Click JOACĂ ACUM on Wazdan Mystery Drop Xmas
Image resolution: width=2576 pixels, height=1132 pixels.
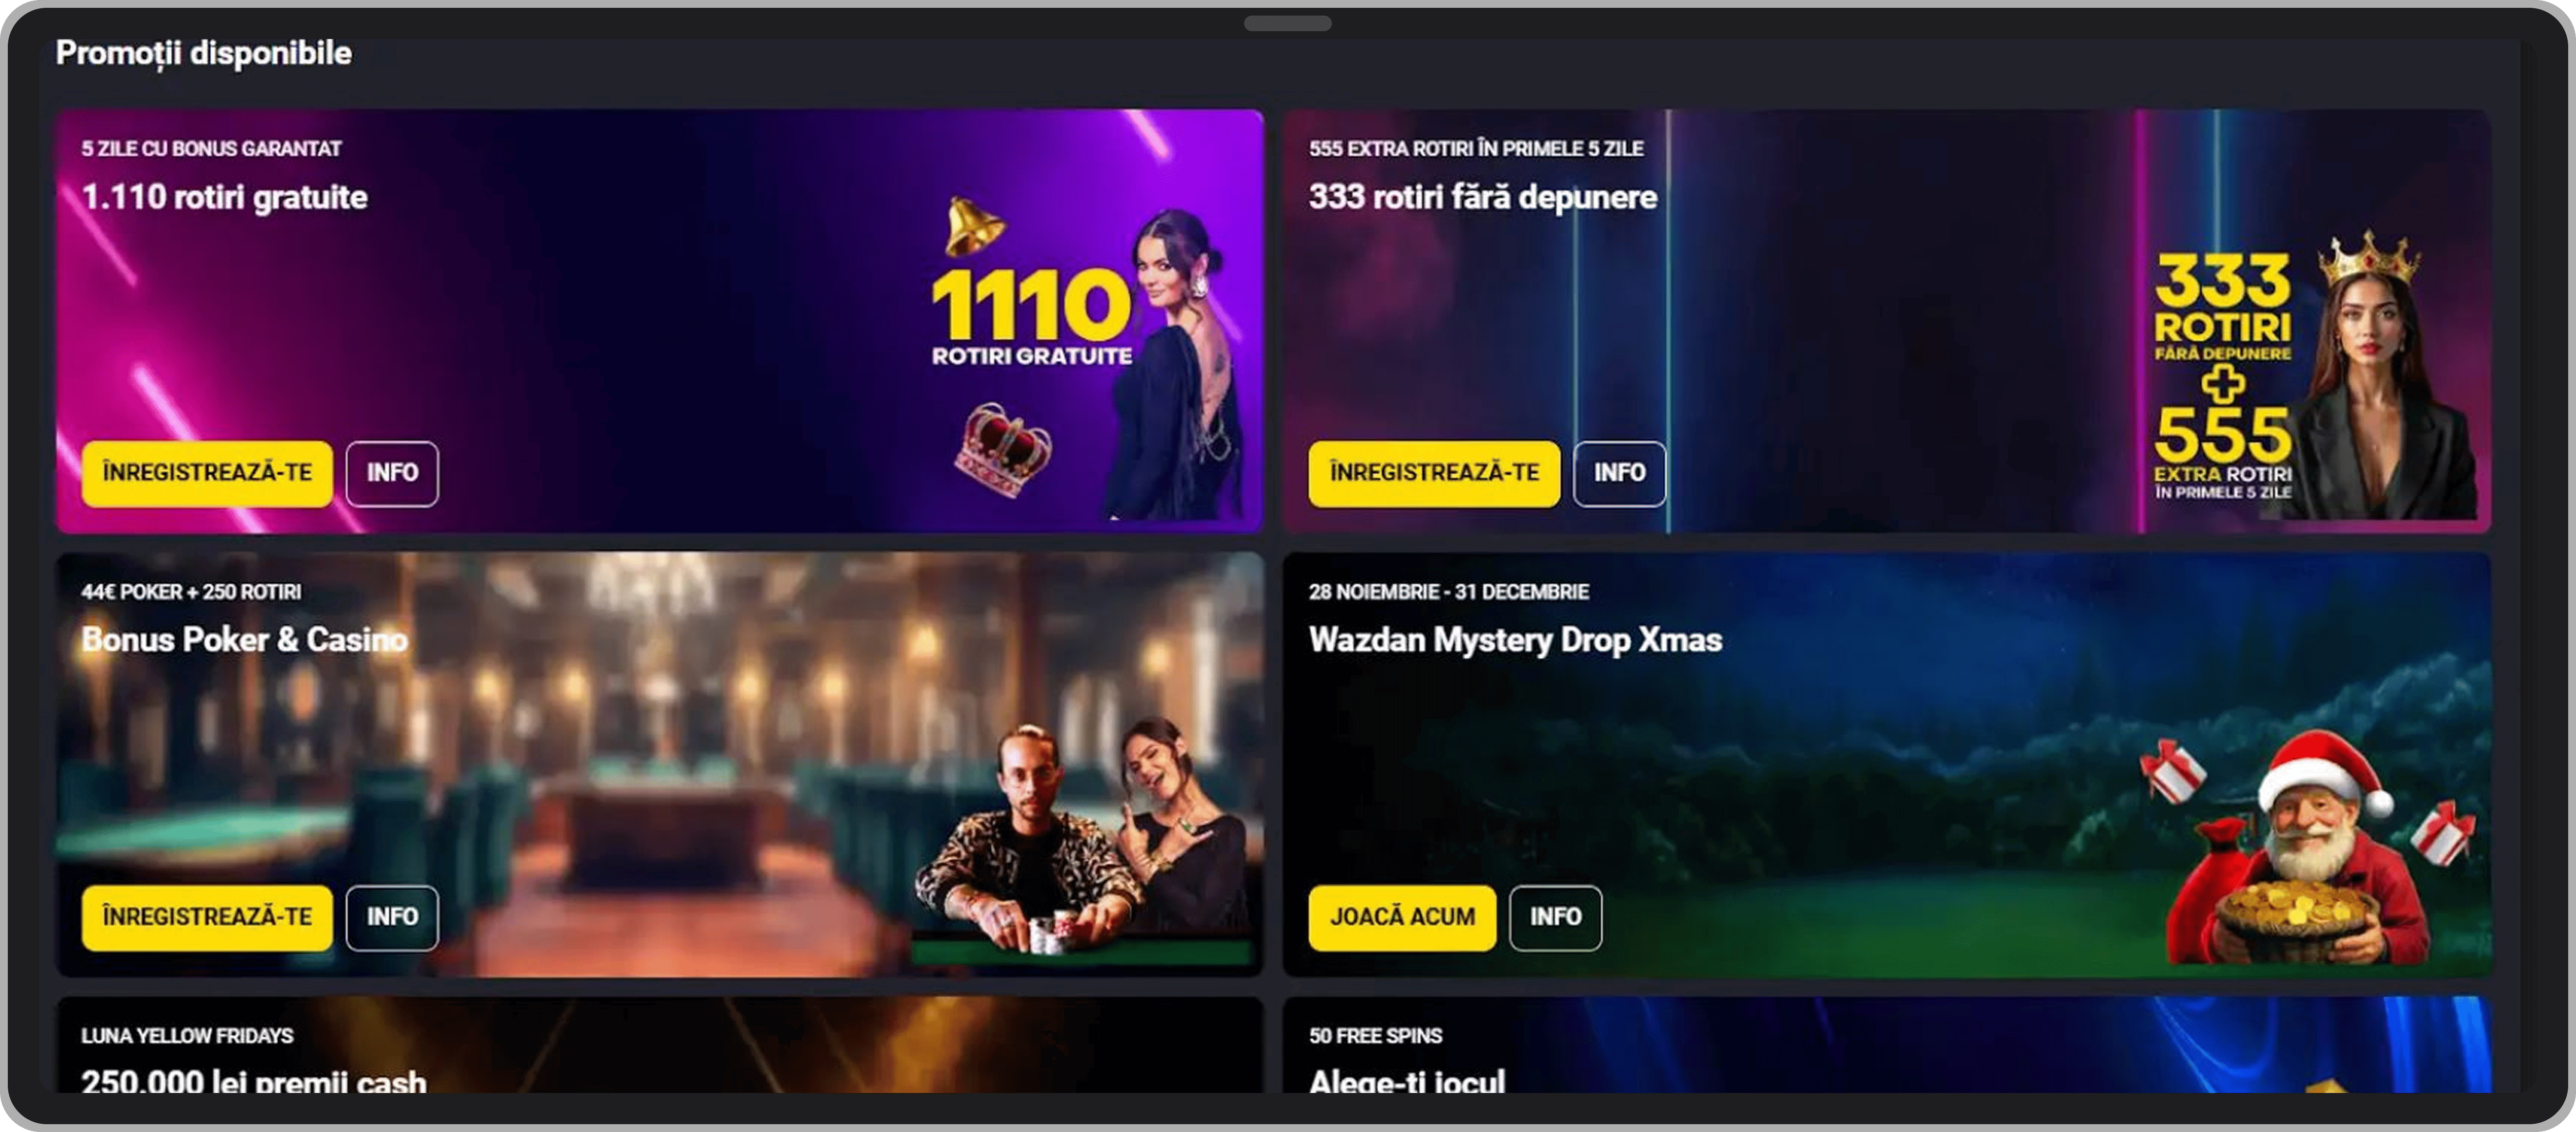1402,917
